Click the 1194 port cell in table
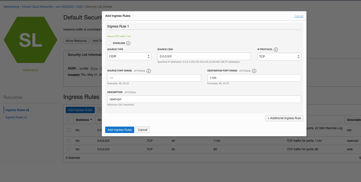The image size is (361, 182). [x=217, y=141]
